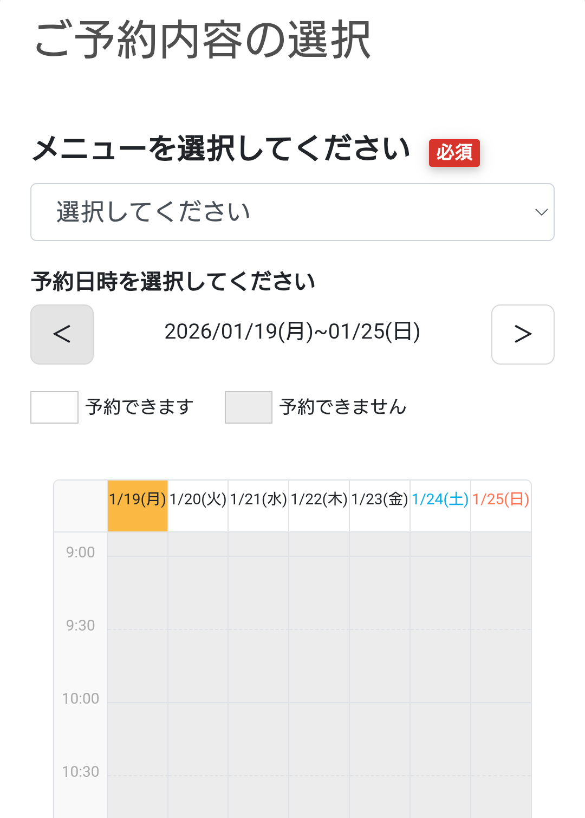Image resolution: width=585 pixels, height=818 pixels.
Task: Click the 必須 required badge
Action: [x=454, y=154]
